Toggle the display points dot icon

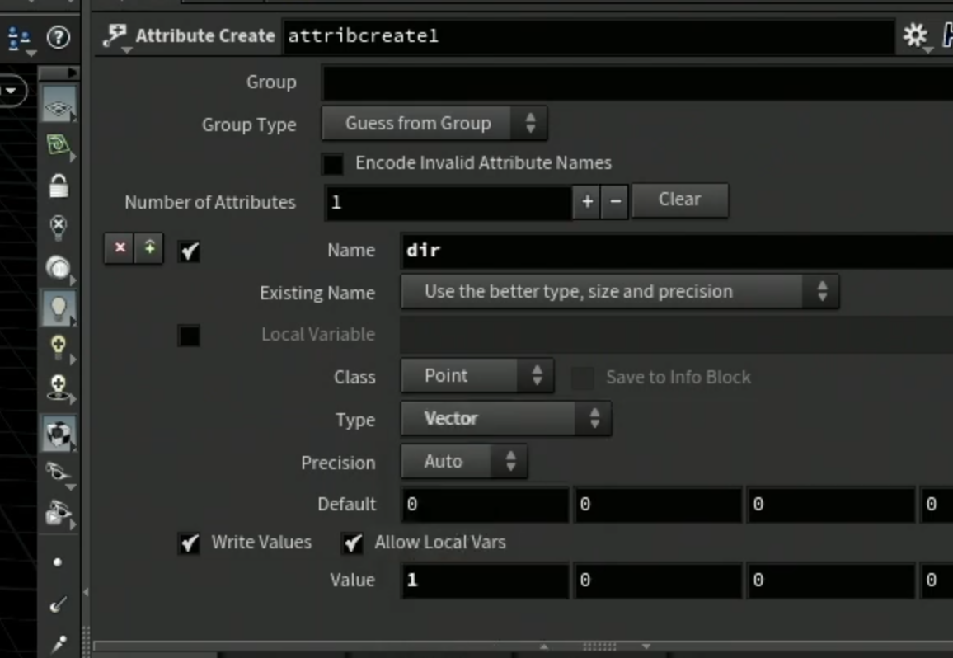[x=58, y=562]
